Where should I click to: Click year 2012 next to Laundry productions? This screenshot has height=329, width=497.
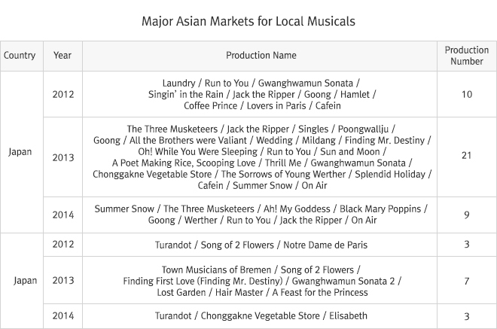[63, 94]
